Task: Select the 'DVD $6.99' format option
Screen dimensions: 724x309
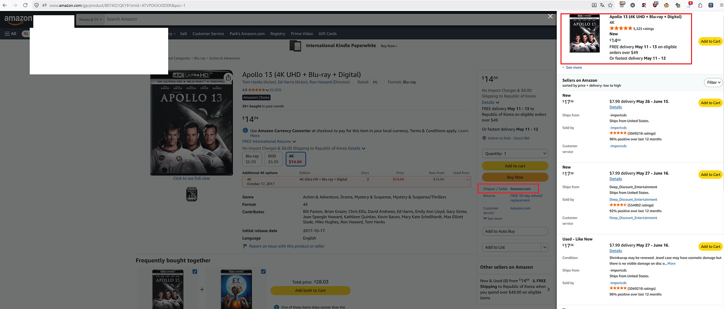Action: tap(273, 159)
